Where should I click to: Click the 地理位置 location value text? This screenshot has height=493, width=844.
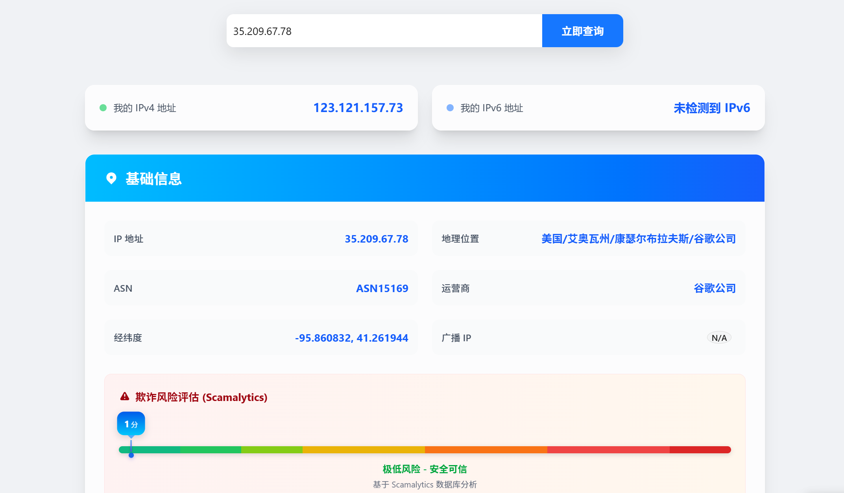638,239
